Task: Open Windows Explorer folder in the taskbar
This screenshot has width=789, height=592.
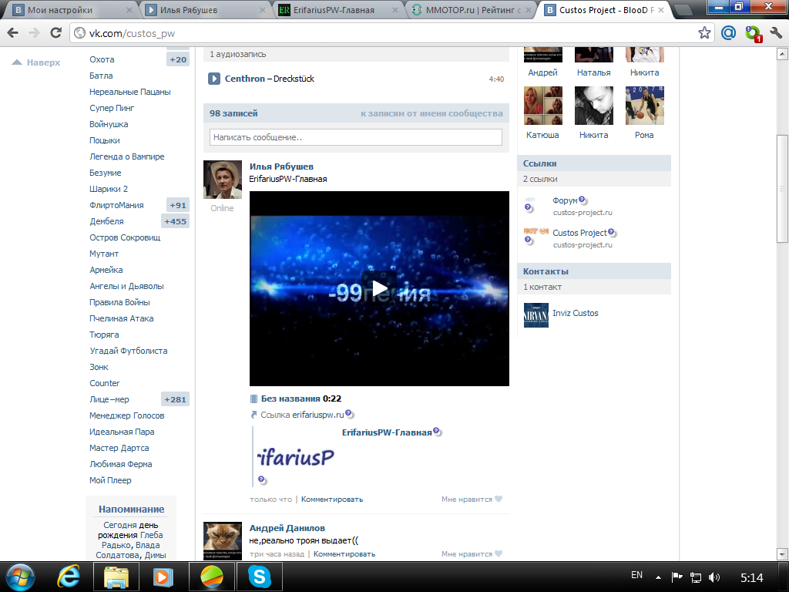Action: tap(116, 577)
